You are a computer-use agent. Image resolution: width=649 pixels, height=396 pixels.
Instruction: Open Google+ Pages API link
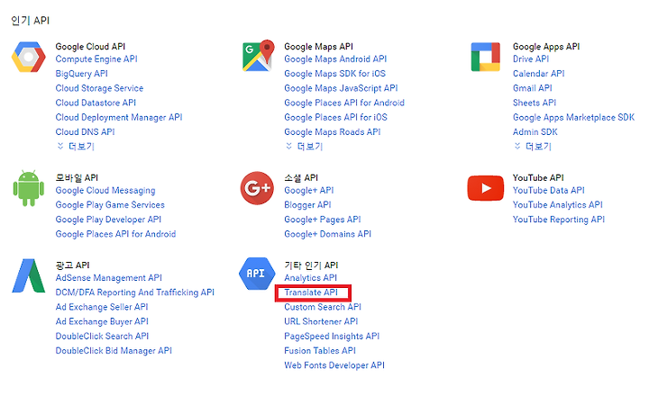(323, 220)
